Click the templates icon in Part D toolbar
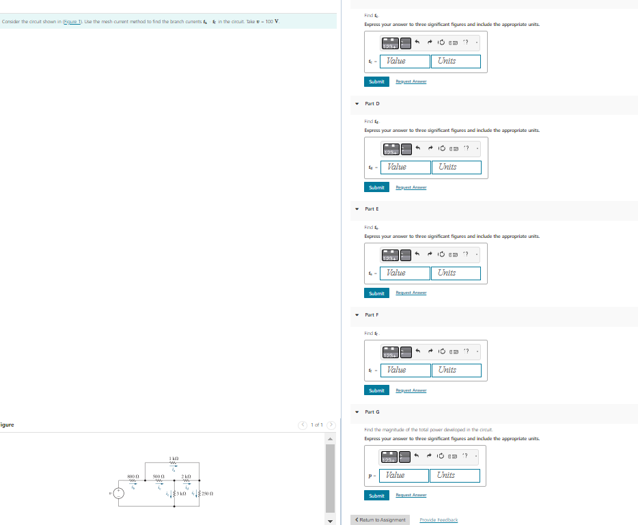Image resolution: width=638 pixels, height=525 pixels. (405, 148)
